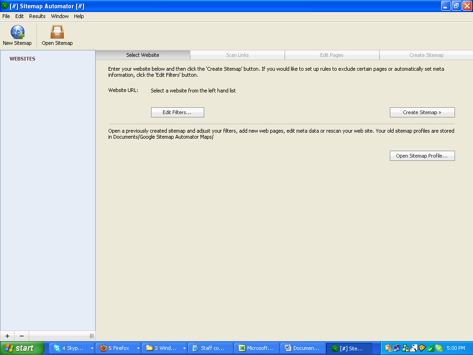The image size is (473, 355).
Task: Switch to the Select Website tab
Action: (x=143, y=55)
